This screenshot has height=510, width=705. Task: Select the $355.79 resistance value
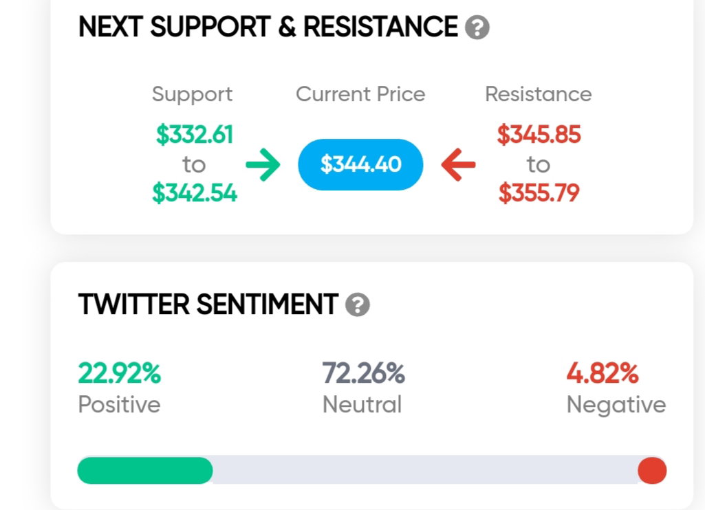pyautogui.click(x=539, y=193)
